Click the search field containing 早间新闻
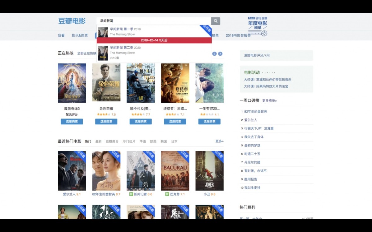The image size is (372, 232). pos(153,21)
